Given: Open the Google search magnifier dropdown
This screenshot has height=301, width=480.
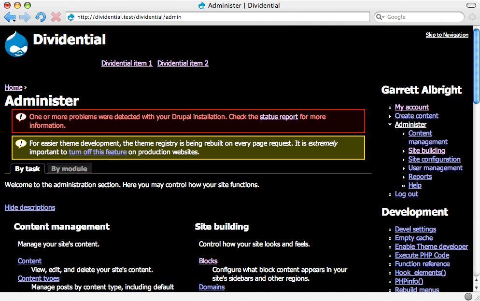Looking at the screenshot, I should point(380,17).
